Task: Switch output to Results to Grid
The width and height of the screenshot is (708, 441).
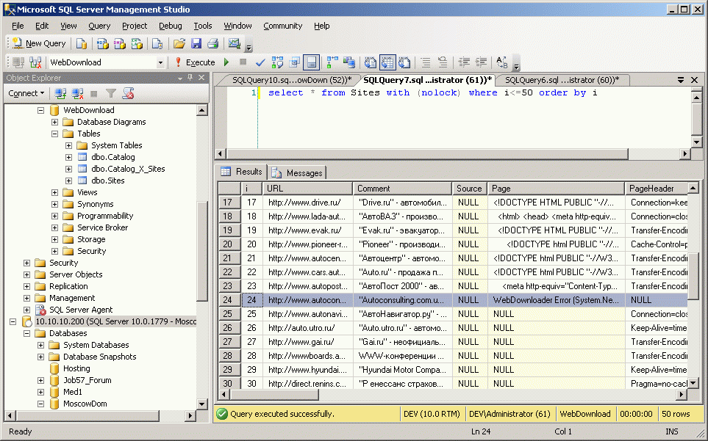Action: tap(387, 62)
